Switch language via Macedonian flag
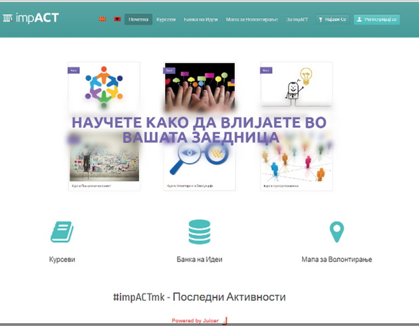Screen dimensions: 419x326 pyautogui.click(x=102, y=19)
